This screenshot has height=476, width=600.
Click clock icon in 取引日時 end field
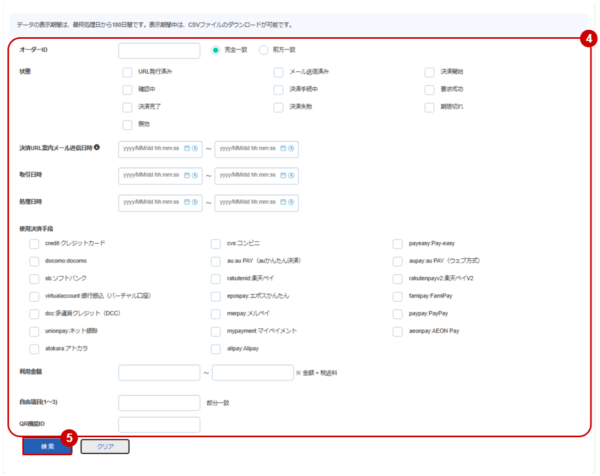click(291, 175)
